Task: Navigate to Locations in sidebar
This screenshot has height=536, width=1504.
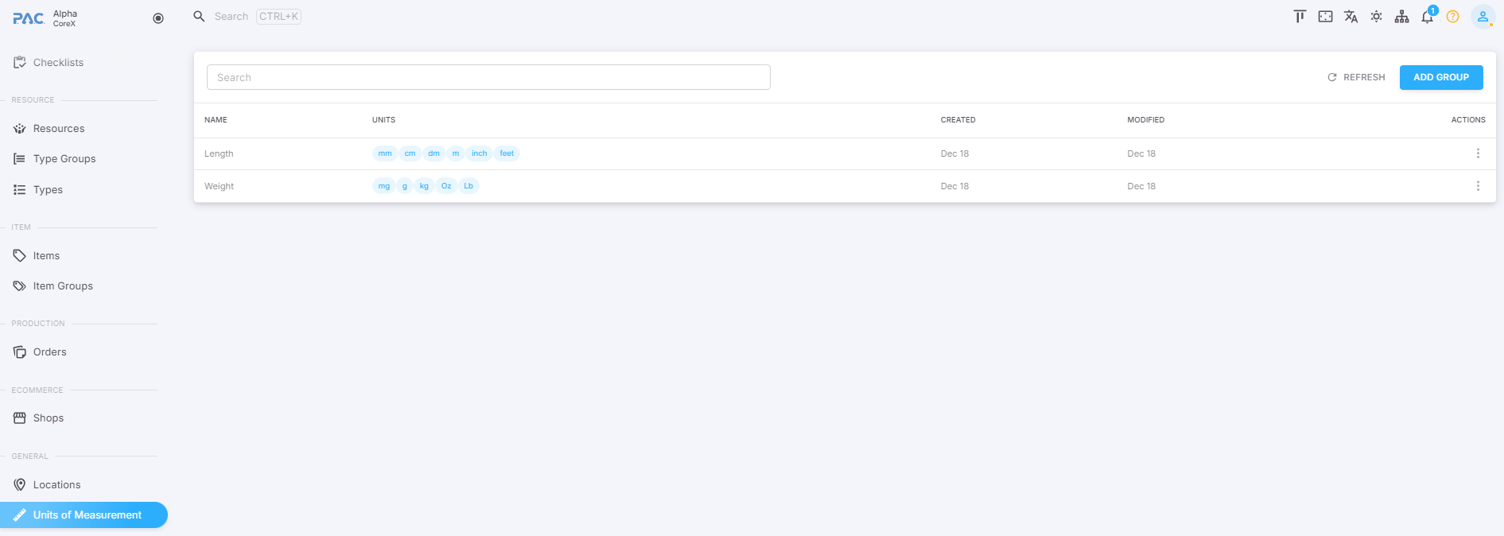Action: coord(56,485)
